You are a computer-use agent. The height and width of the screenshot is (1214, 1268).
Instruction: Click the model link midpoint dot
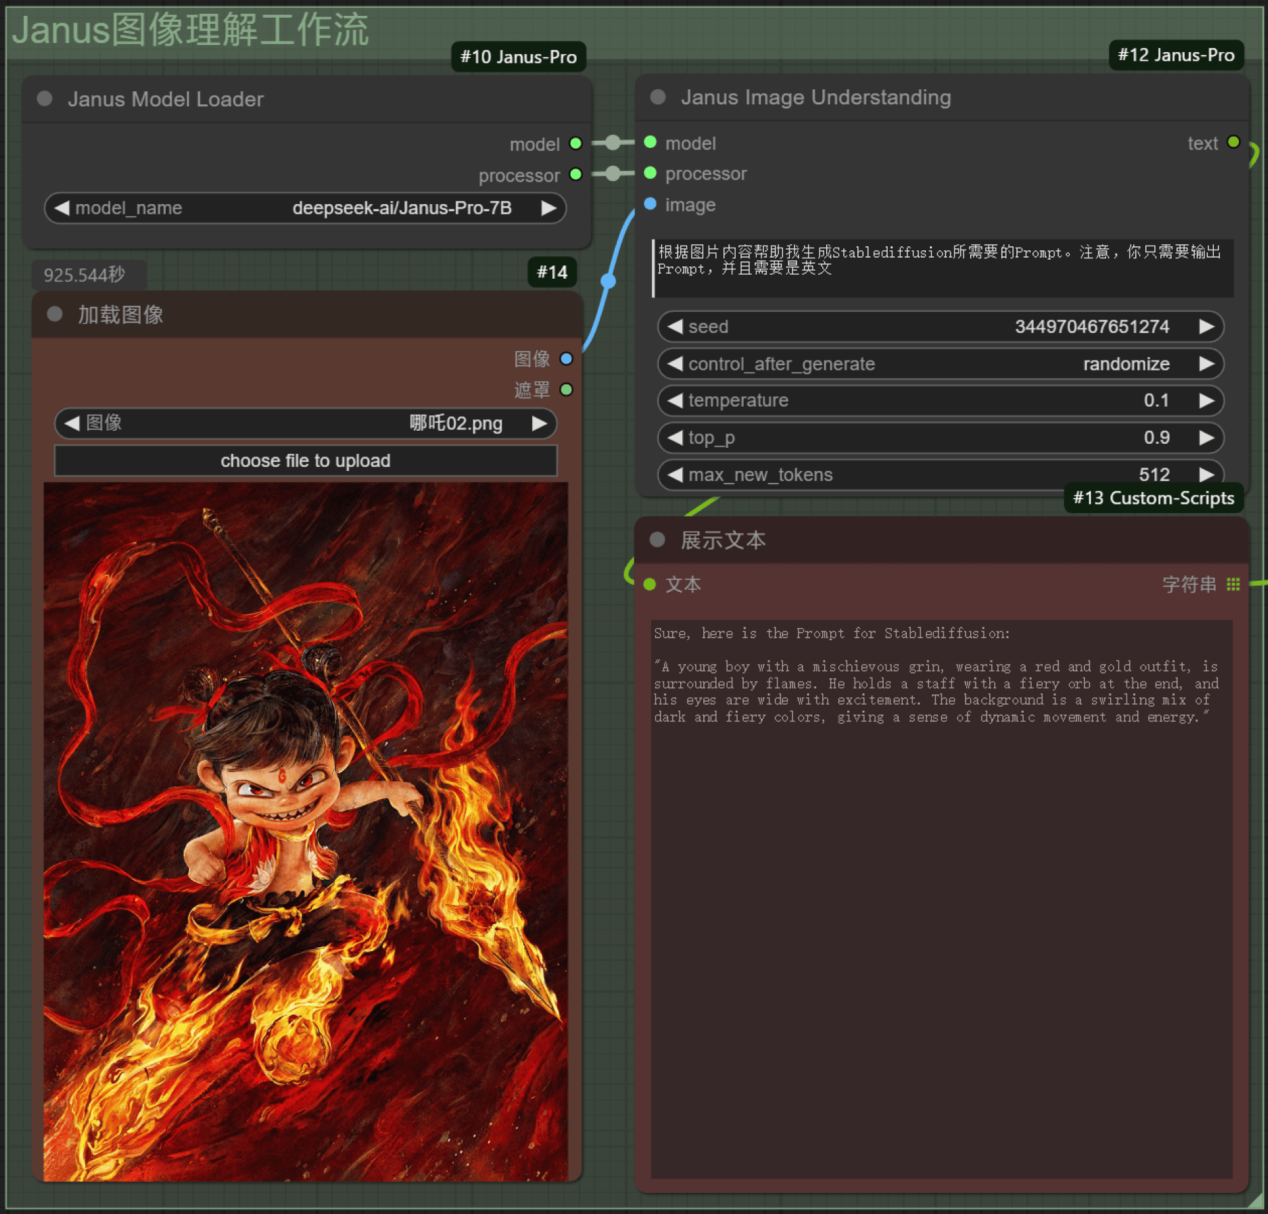point(613,142)
